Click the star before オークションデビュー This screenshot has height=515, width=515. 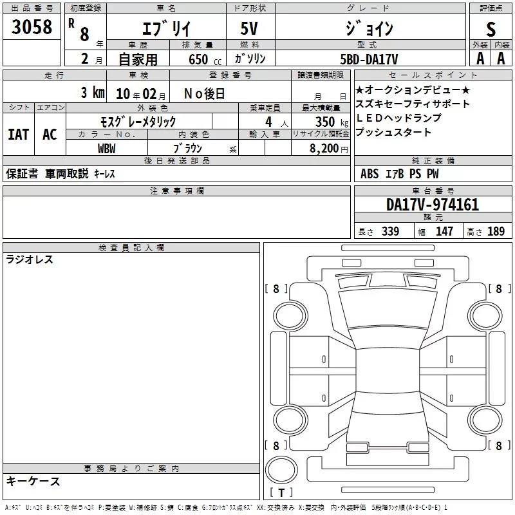(360, 90)
